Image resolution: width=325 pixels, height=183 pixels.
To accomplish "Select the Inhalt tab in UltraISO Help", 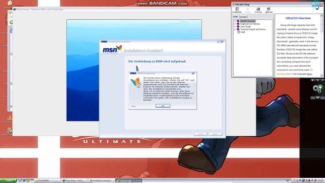I will 236,17.
